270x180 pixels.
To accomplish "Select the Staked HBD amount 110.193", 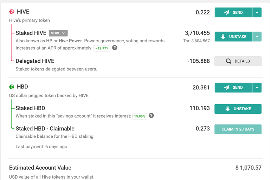I will click(x=200, y=108).
